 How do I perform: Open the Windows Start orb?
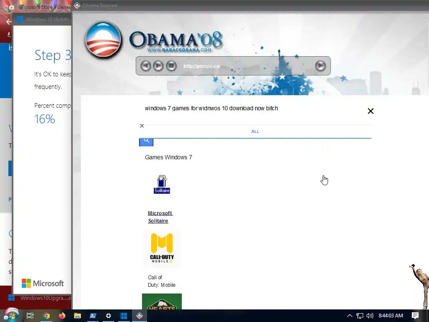pyautogui.click(x=11, y=315)
